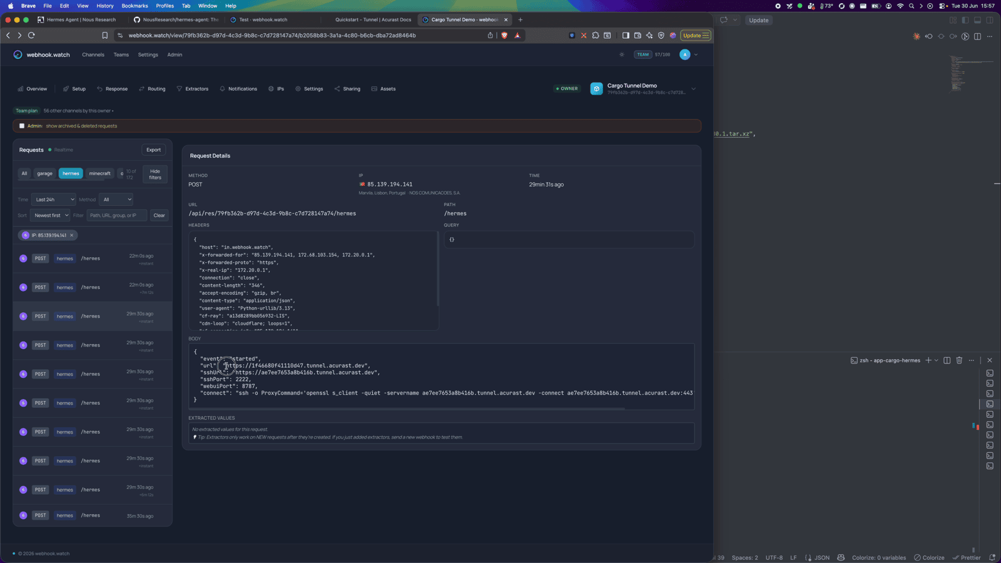
Task: Click the editor more actions ellipsis
Action: [990, 36]
